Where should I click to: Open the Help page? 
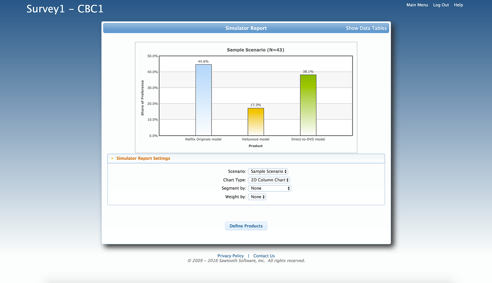coord(458,5)
